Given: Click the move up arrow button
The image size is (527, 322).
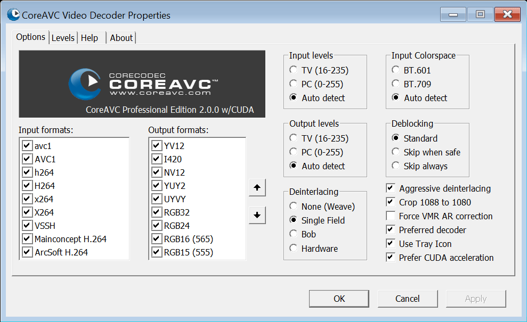Looking at the screenshot, I should tap(257, 187).
